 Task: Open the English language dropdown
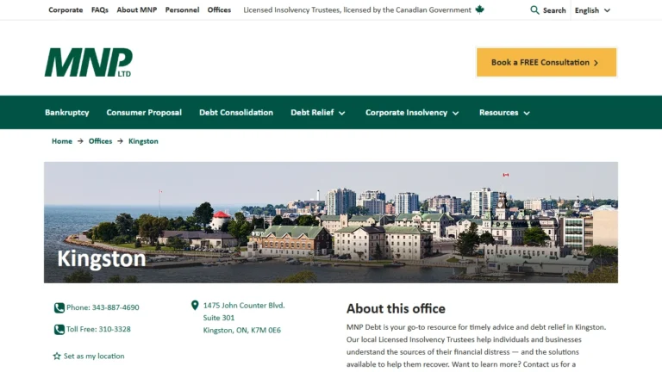point(592,10)
